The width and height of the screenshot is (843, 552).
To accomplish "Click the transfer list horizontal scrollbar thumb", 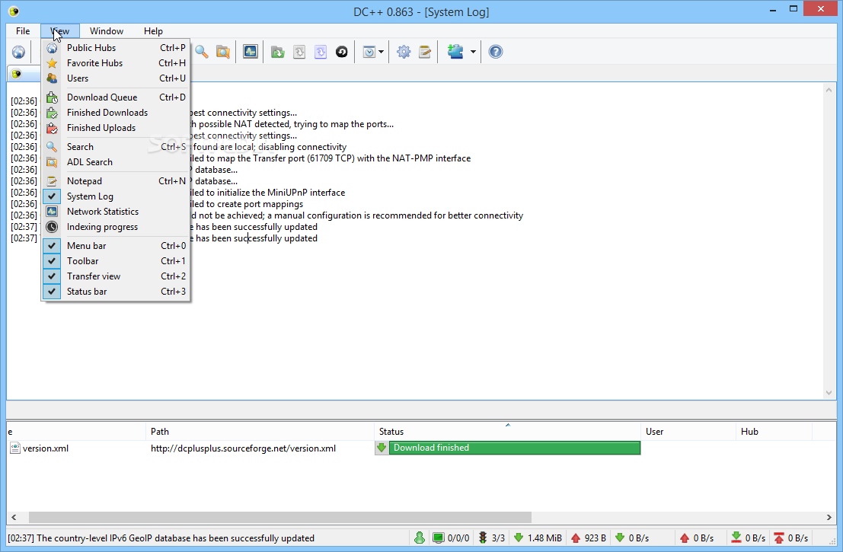I will point(279,517).
